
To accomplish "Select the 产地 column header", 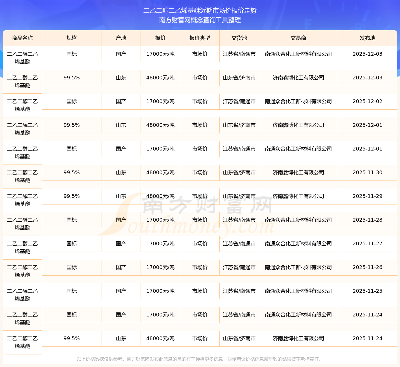I will click(121, 38).
